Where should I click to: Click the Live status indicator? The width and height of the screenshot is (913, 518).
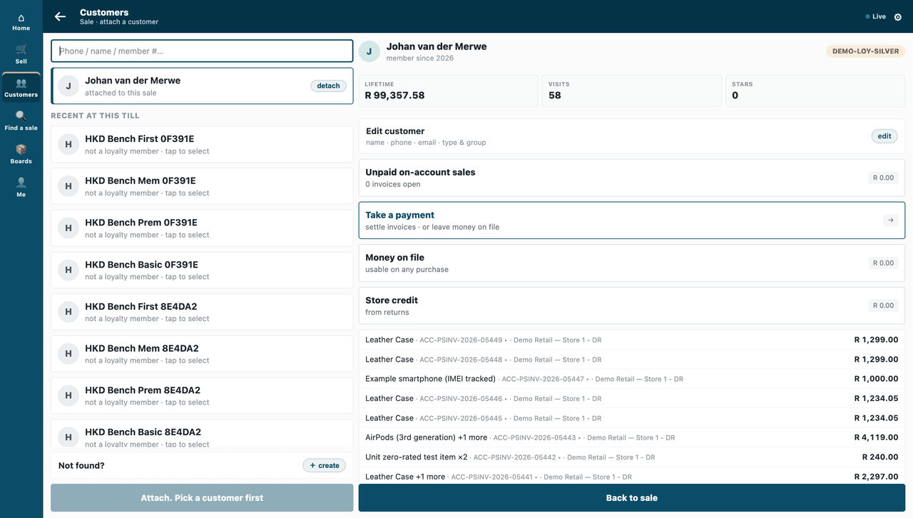pos(875,16)
